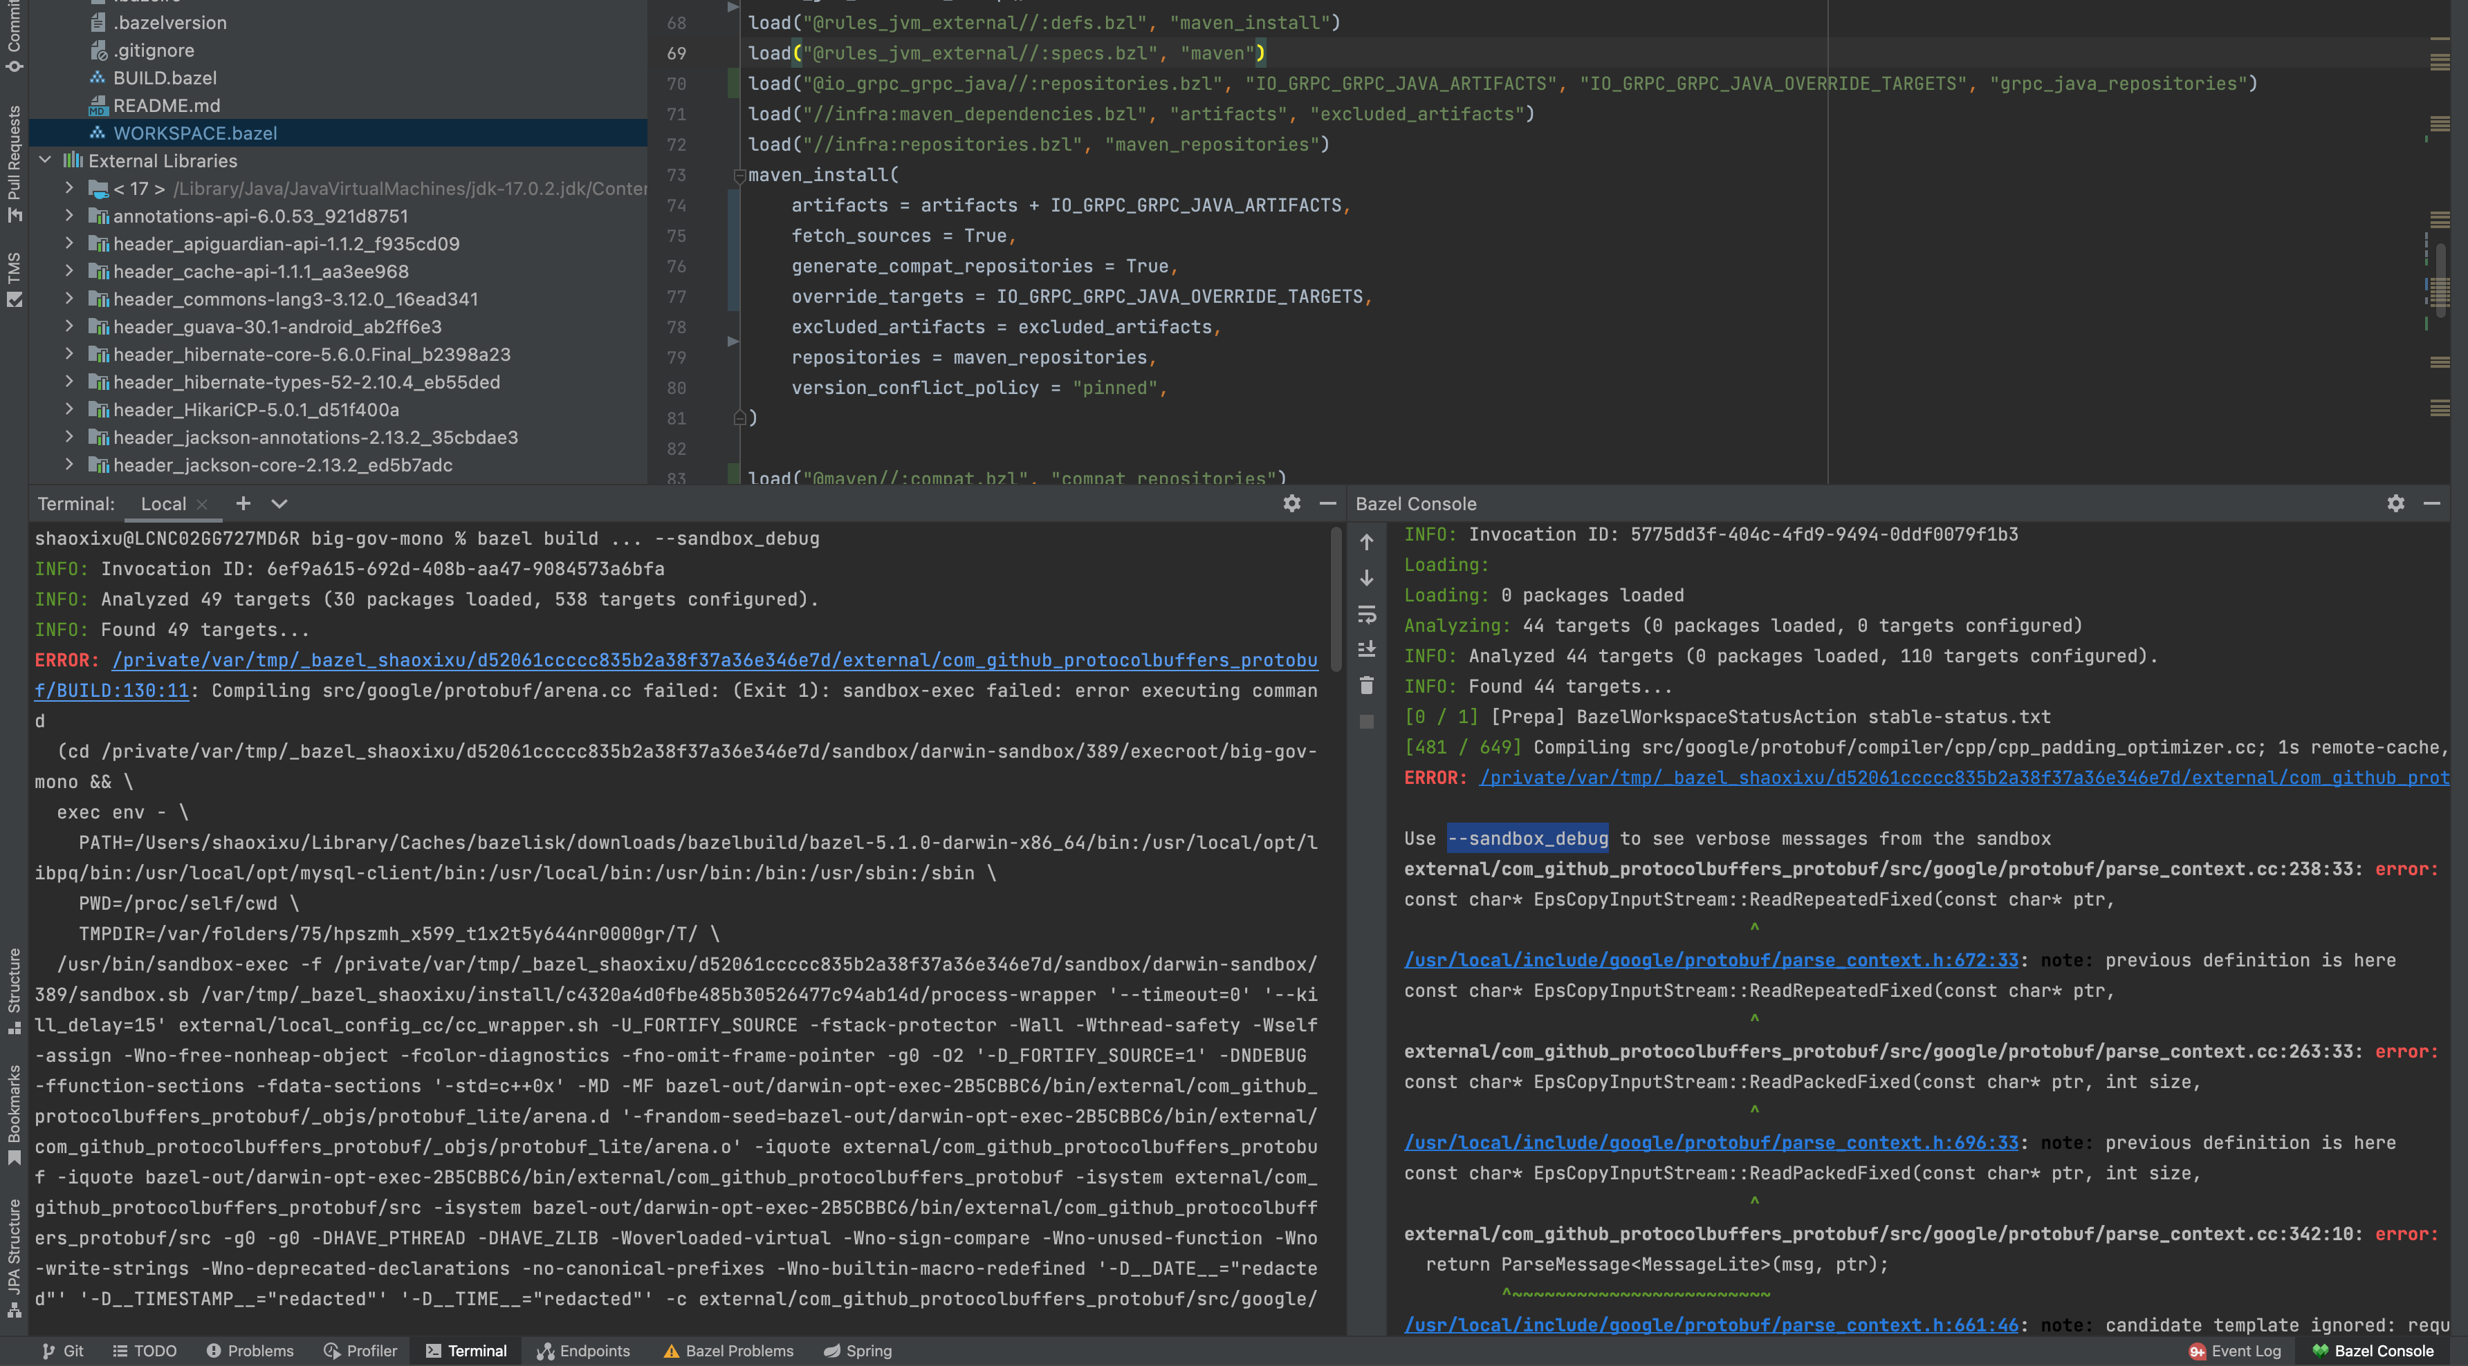The width and height of the screenshot is (2468, 1366).
Task: Add a new terminal session tab
Action: [x=243, y=503]
